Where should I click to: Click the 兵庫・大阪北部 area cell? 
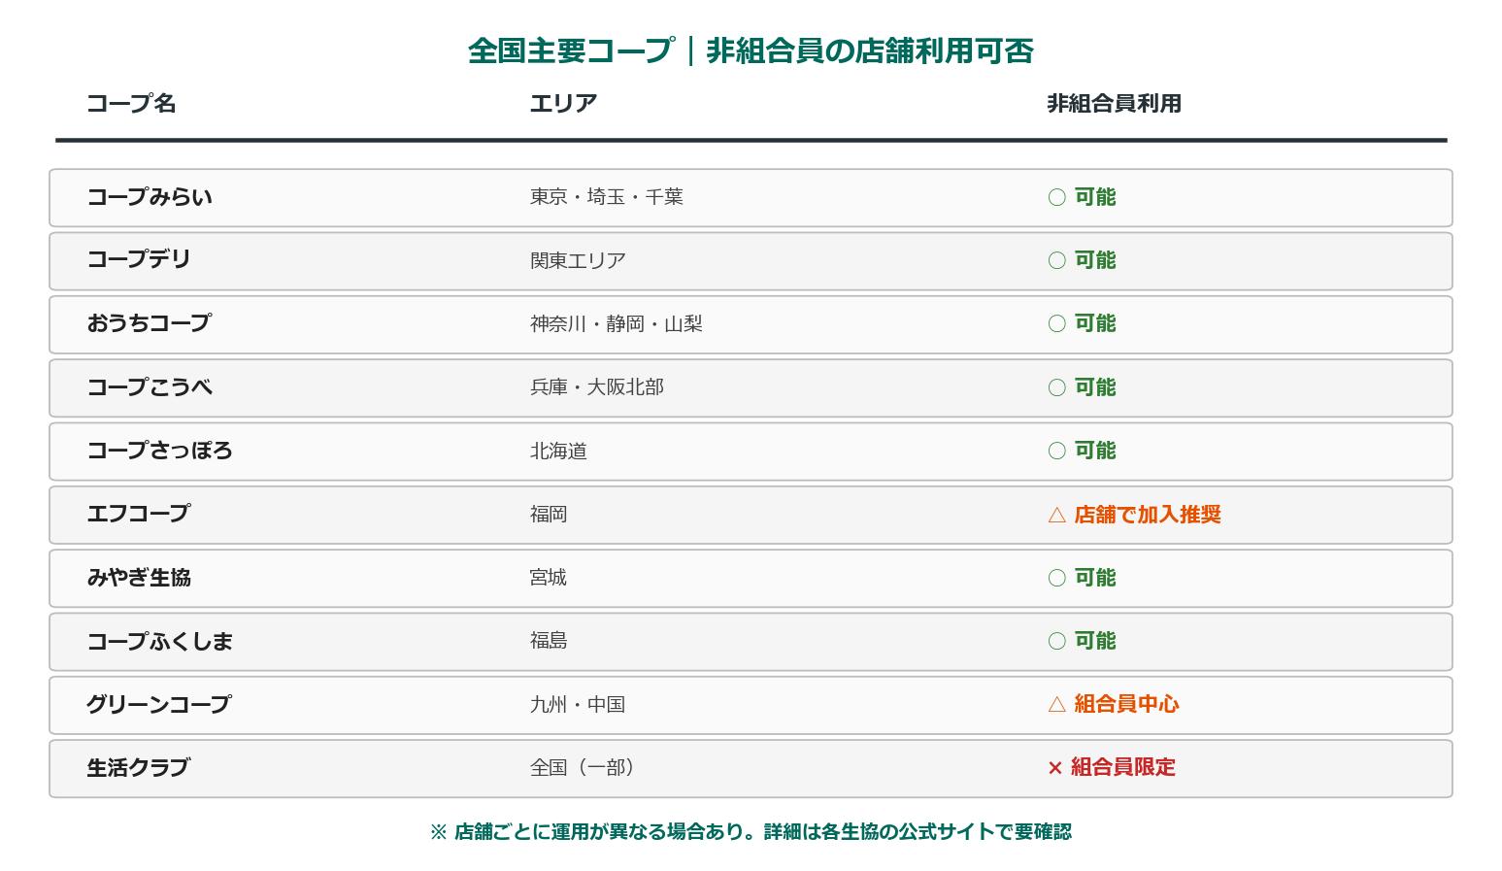click(x=597, y=387)
